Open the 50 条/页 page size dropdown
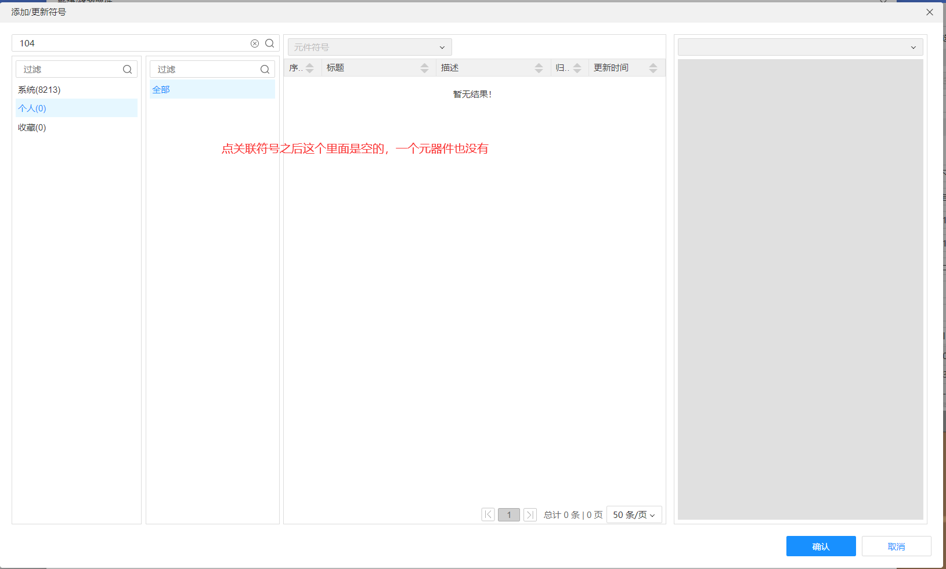Screen dimensions: 946x569 634,514
